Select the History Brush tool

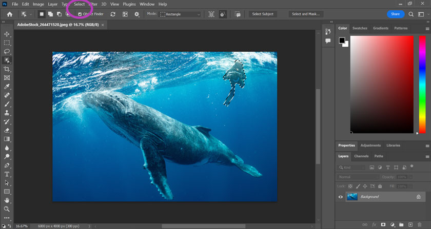pos(7,121)
